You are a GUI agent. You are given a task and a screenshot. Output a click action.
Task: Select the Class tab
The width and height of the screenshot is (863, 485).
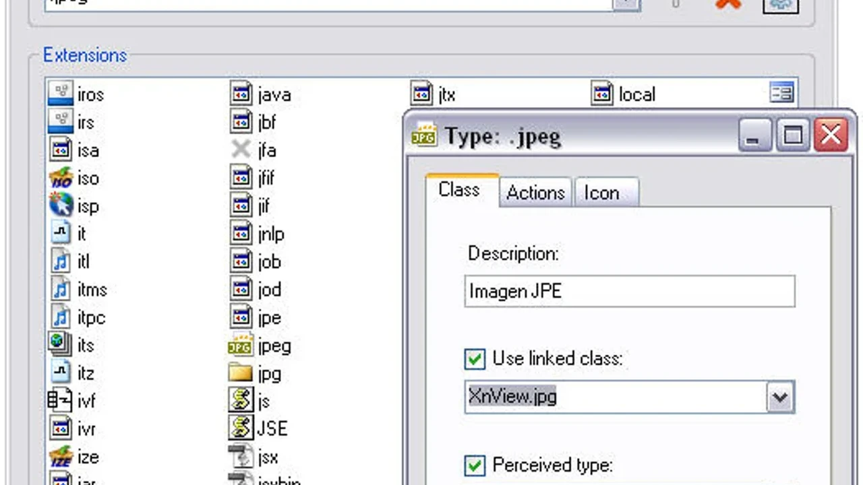point(459,190)
